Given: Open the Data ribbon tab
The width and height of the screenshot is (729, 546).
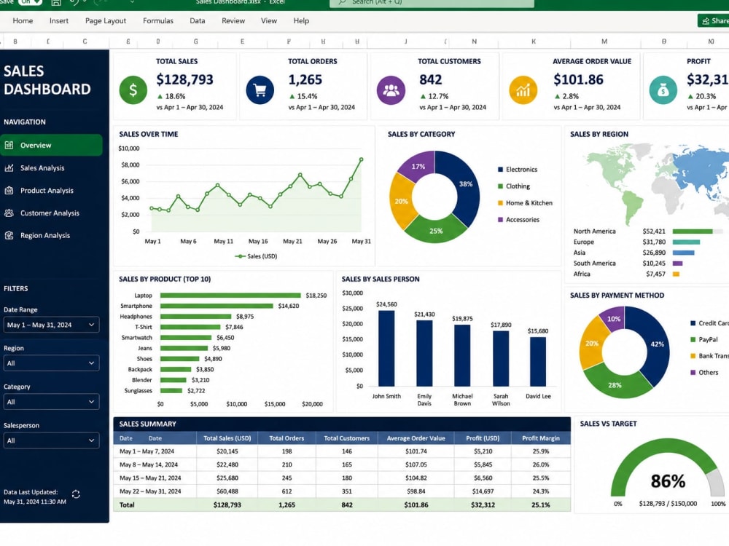Looking at the screenshot, I should [197, 21].
